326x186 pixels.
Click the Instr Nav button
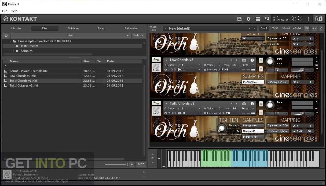coord(139,35)
